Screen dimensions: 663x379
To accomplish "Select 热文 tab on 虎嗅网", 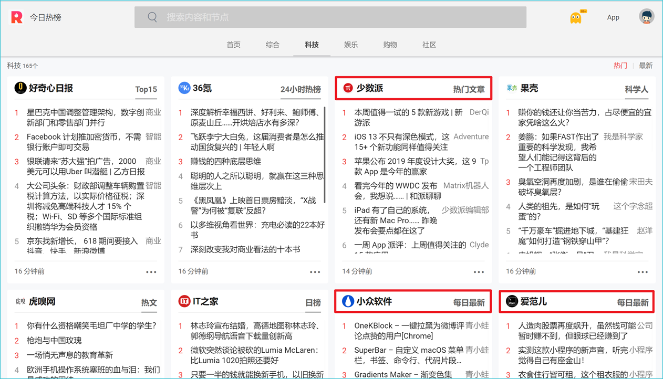I will 149,303.
